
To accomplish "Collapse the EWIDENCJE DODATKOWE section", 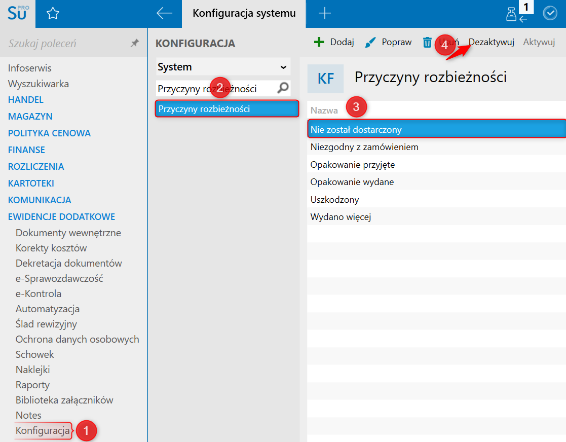I will point(61,216).
